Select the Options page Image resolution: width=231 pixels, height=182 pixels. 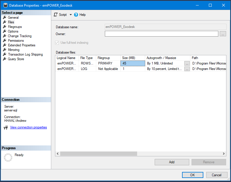[x=13, y=31]
